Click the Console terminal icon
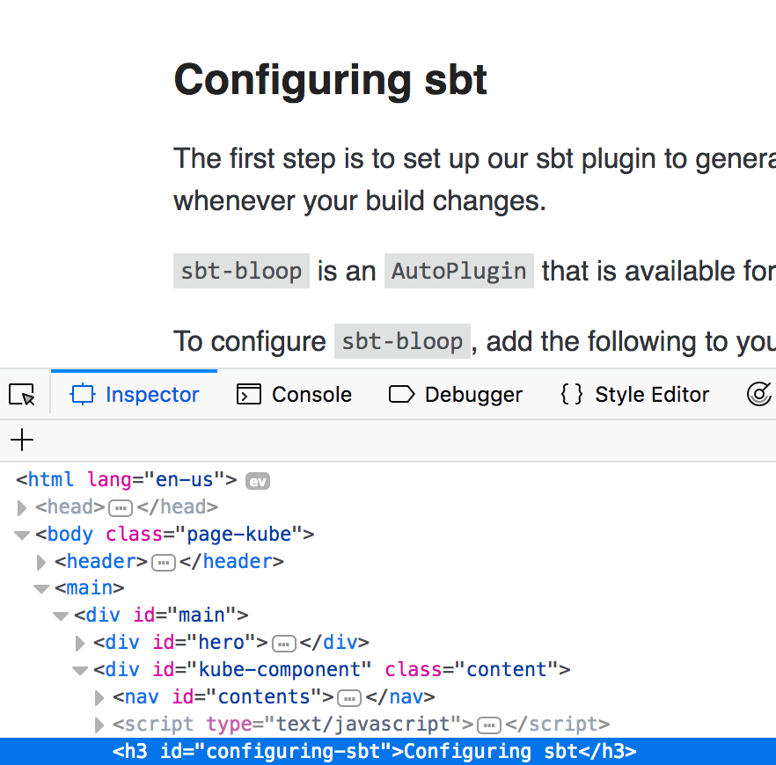This screenshot has height=765, width=776. 247,394
